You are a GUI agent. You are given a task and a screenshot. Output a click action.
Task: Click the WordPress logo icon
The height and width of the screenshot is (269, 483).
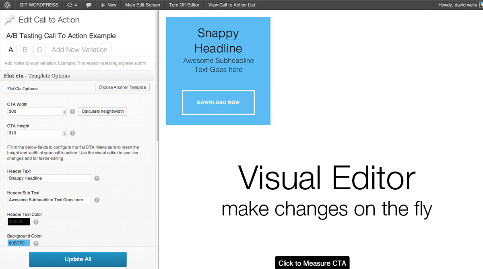tap(7, 5)
